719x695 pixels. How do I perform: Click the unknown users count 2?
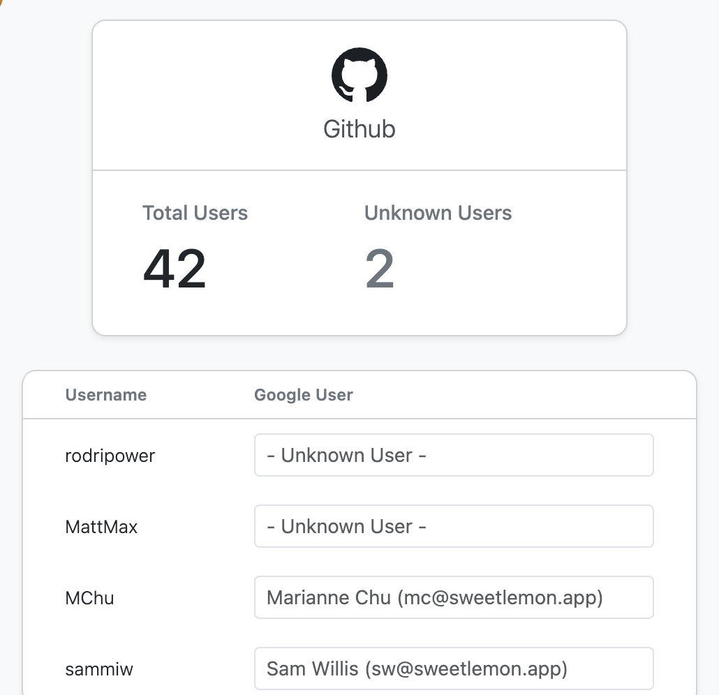pos(380,269)
